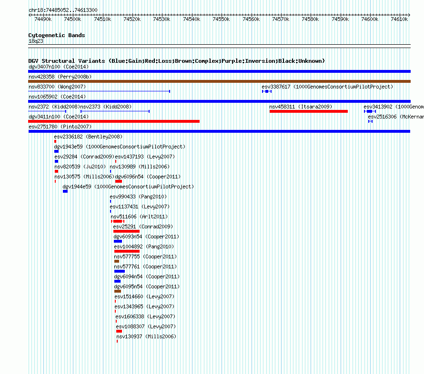Select the dgv3411n100 (Coe2014) label

(59, 117)
